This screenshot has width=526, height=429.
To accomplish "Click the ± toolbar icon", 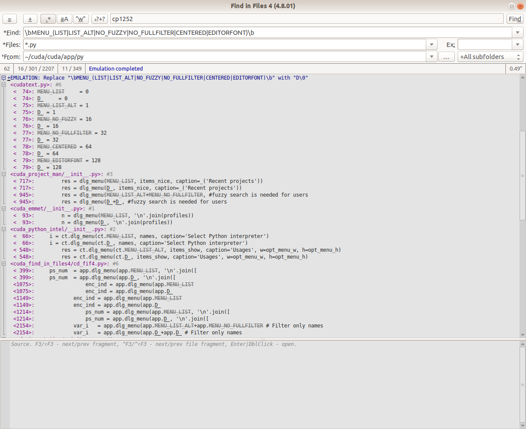I will pyautogui.click(x=30, y=19).
